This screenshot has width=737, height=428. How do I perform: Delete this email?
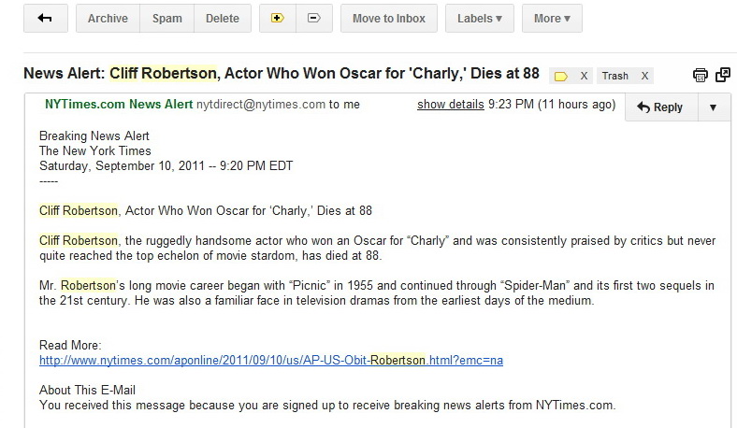[x=222, y=18]
